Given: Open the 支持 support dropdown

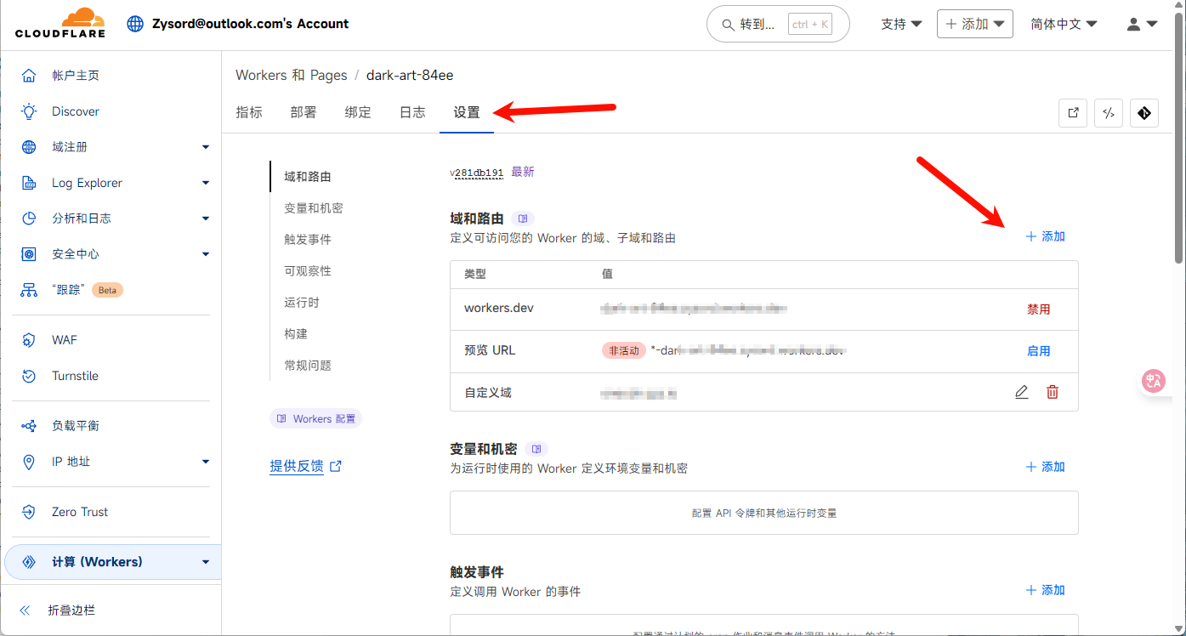Looking at the screenshot, I should [901, 24].
